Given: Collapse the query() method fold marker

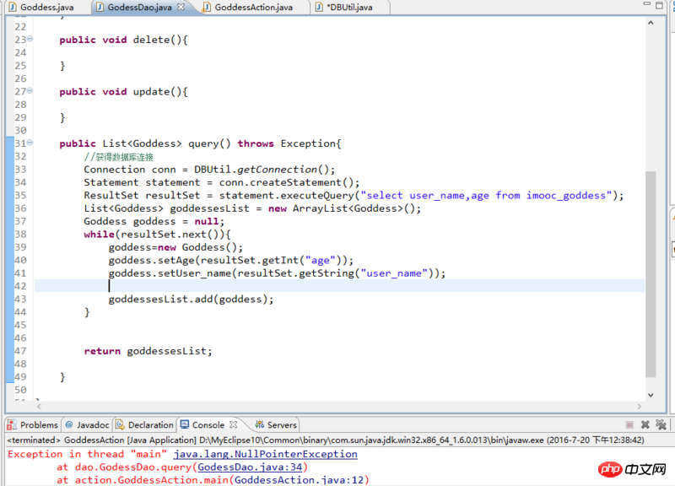Looking at the screenshot, I should tap(30, 143).
